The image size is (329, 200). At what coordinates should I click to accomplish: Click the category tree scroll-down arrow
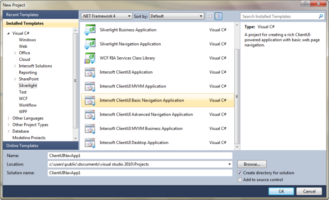(75, 138)
